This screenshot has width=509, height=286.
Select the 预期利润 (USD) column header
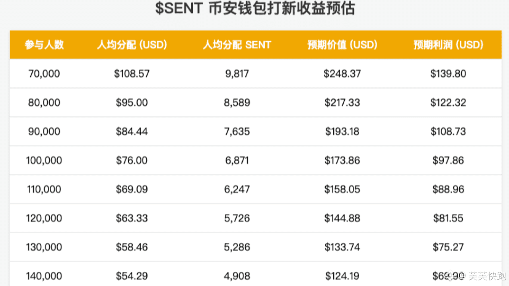point(448,45)
